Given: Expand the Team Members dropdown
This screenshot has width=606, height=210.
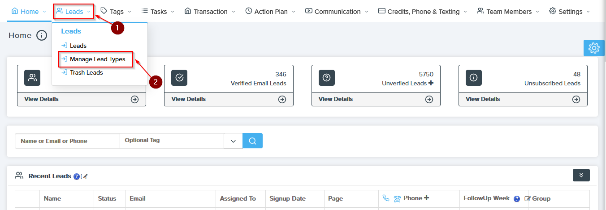Looking at the screenshot, I should (x=508, y=12).
